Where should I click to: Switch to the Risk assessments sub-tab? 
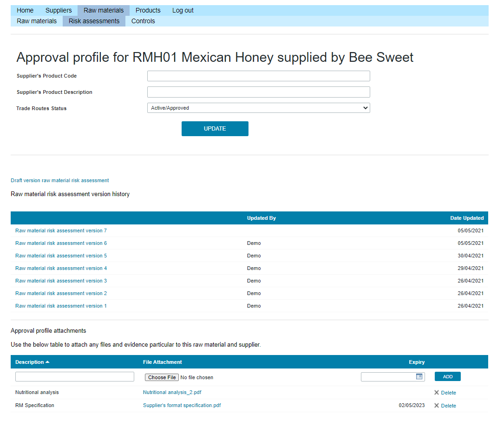tap(94, 21)
